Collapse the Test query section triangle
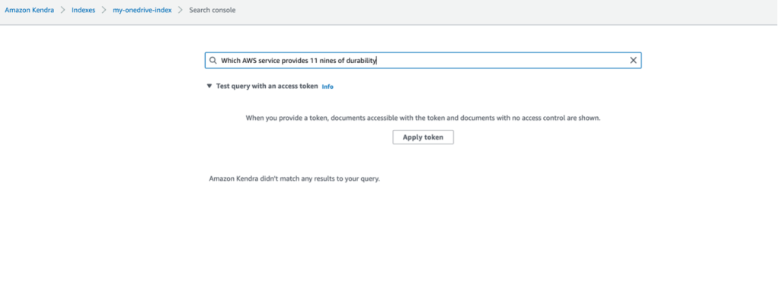This screenshot has width=780, height=297. tap(209, 86)
